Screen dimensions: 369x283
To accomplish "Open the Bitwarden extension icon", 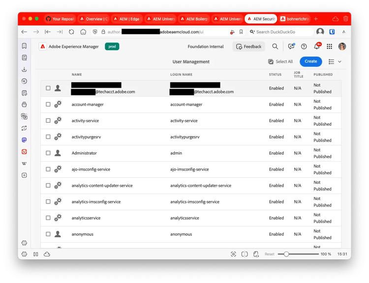I will (332, 32).
